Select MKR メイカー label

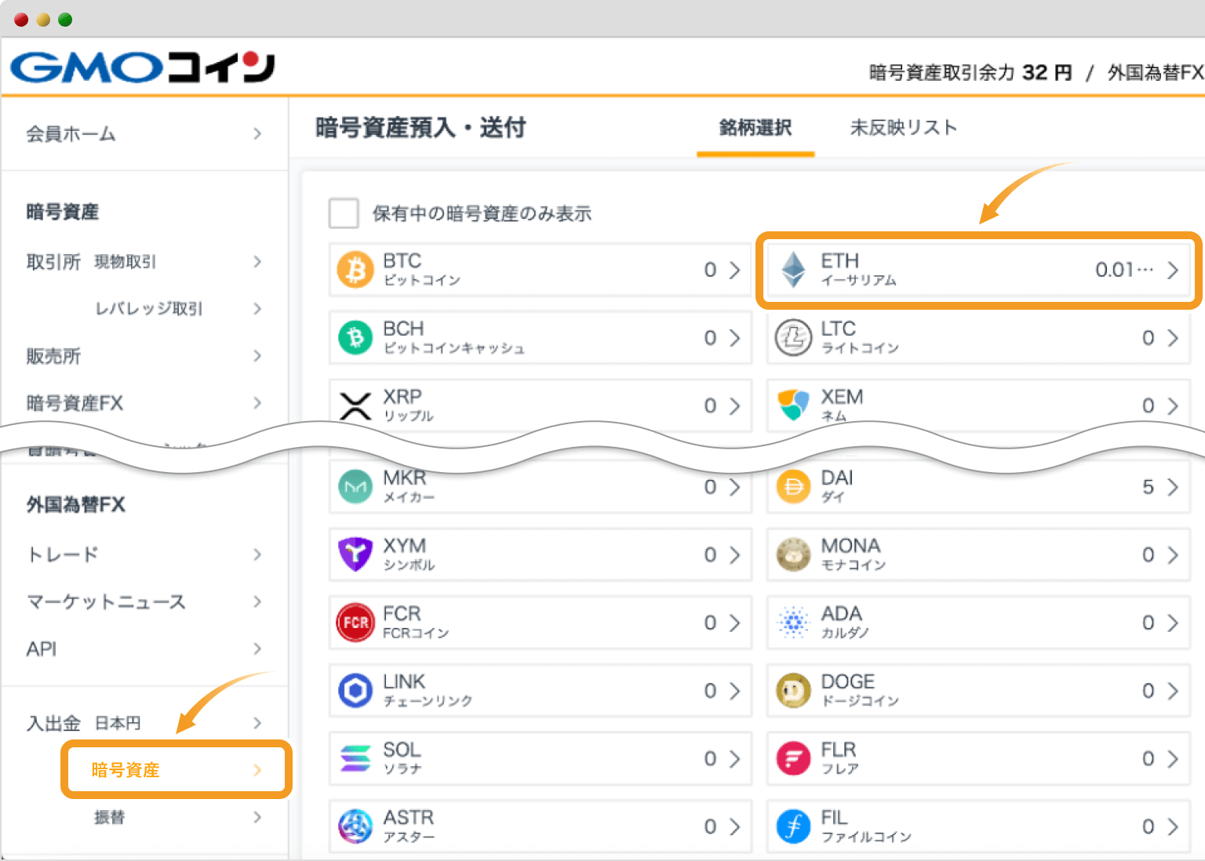[409, 487]
